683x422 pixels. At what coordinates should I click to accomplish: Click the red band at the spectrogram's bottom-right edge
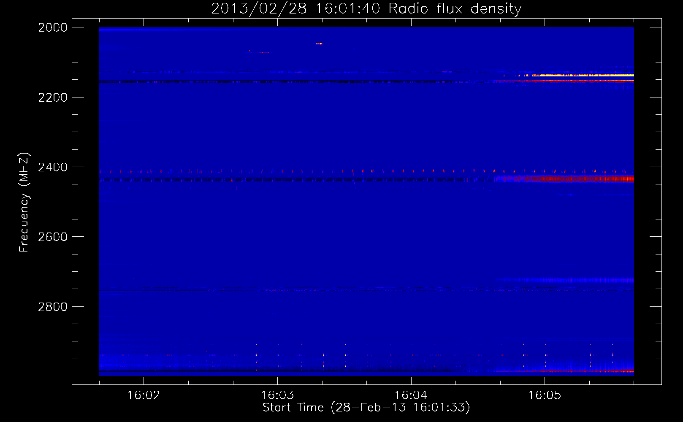(566, 371)
